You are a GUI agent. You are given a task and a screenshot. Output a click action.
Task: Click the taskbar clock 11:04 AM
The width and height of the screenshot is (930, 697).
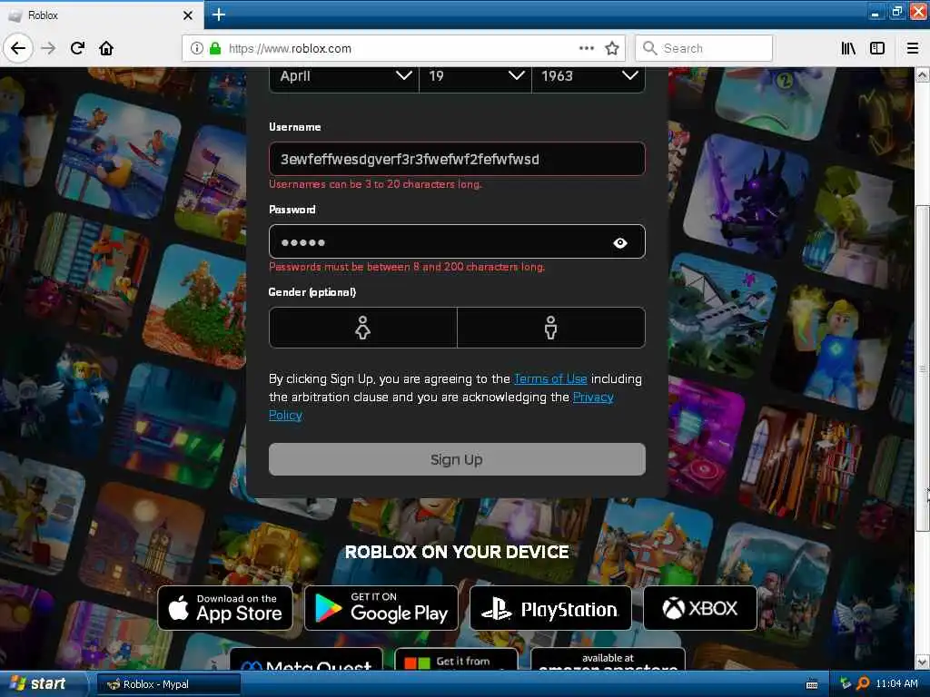pos(896,684)
